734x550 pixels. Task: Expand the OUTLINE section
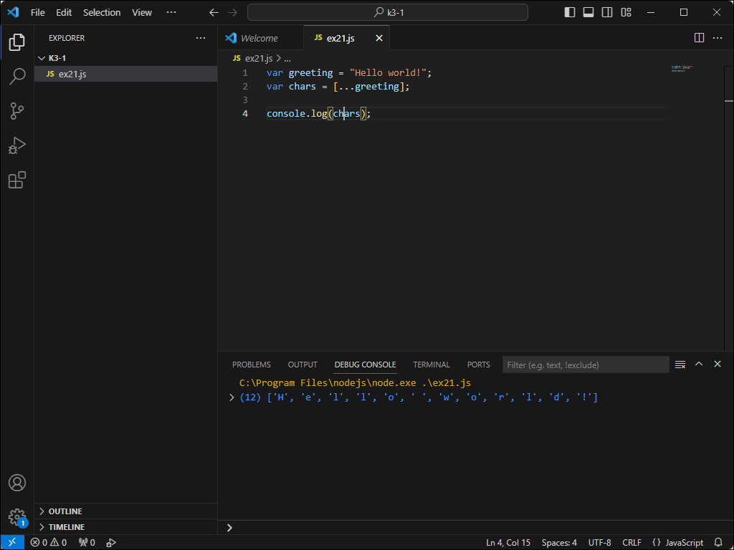[125, 511]
